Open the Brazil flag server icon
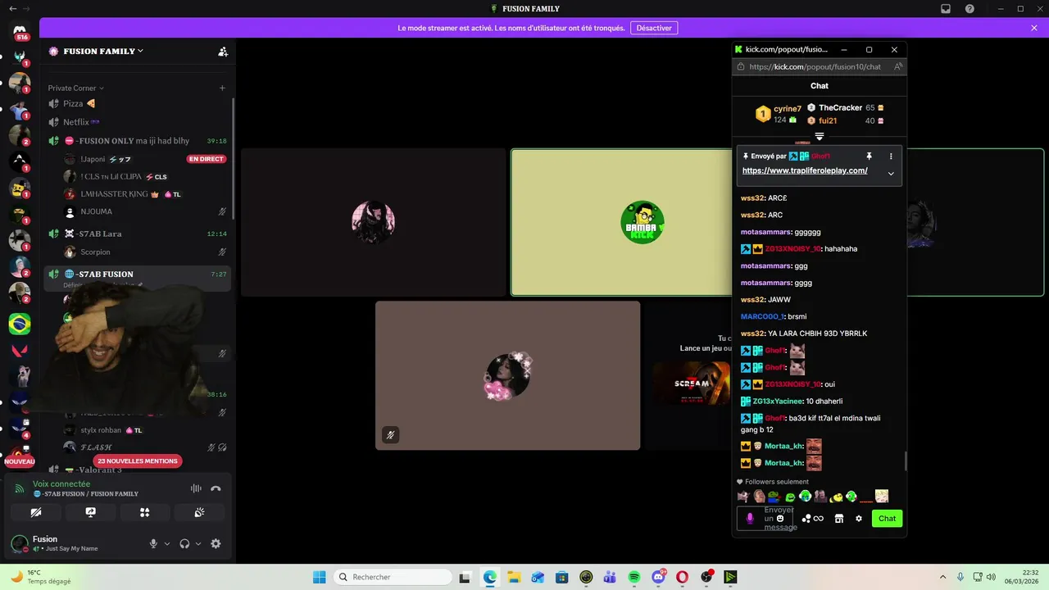 coord(20,324)
